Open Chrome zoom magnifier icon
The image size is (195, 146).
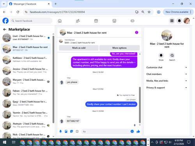[143, 12]
